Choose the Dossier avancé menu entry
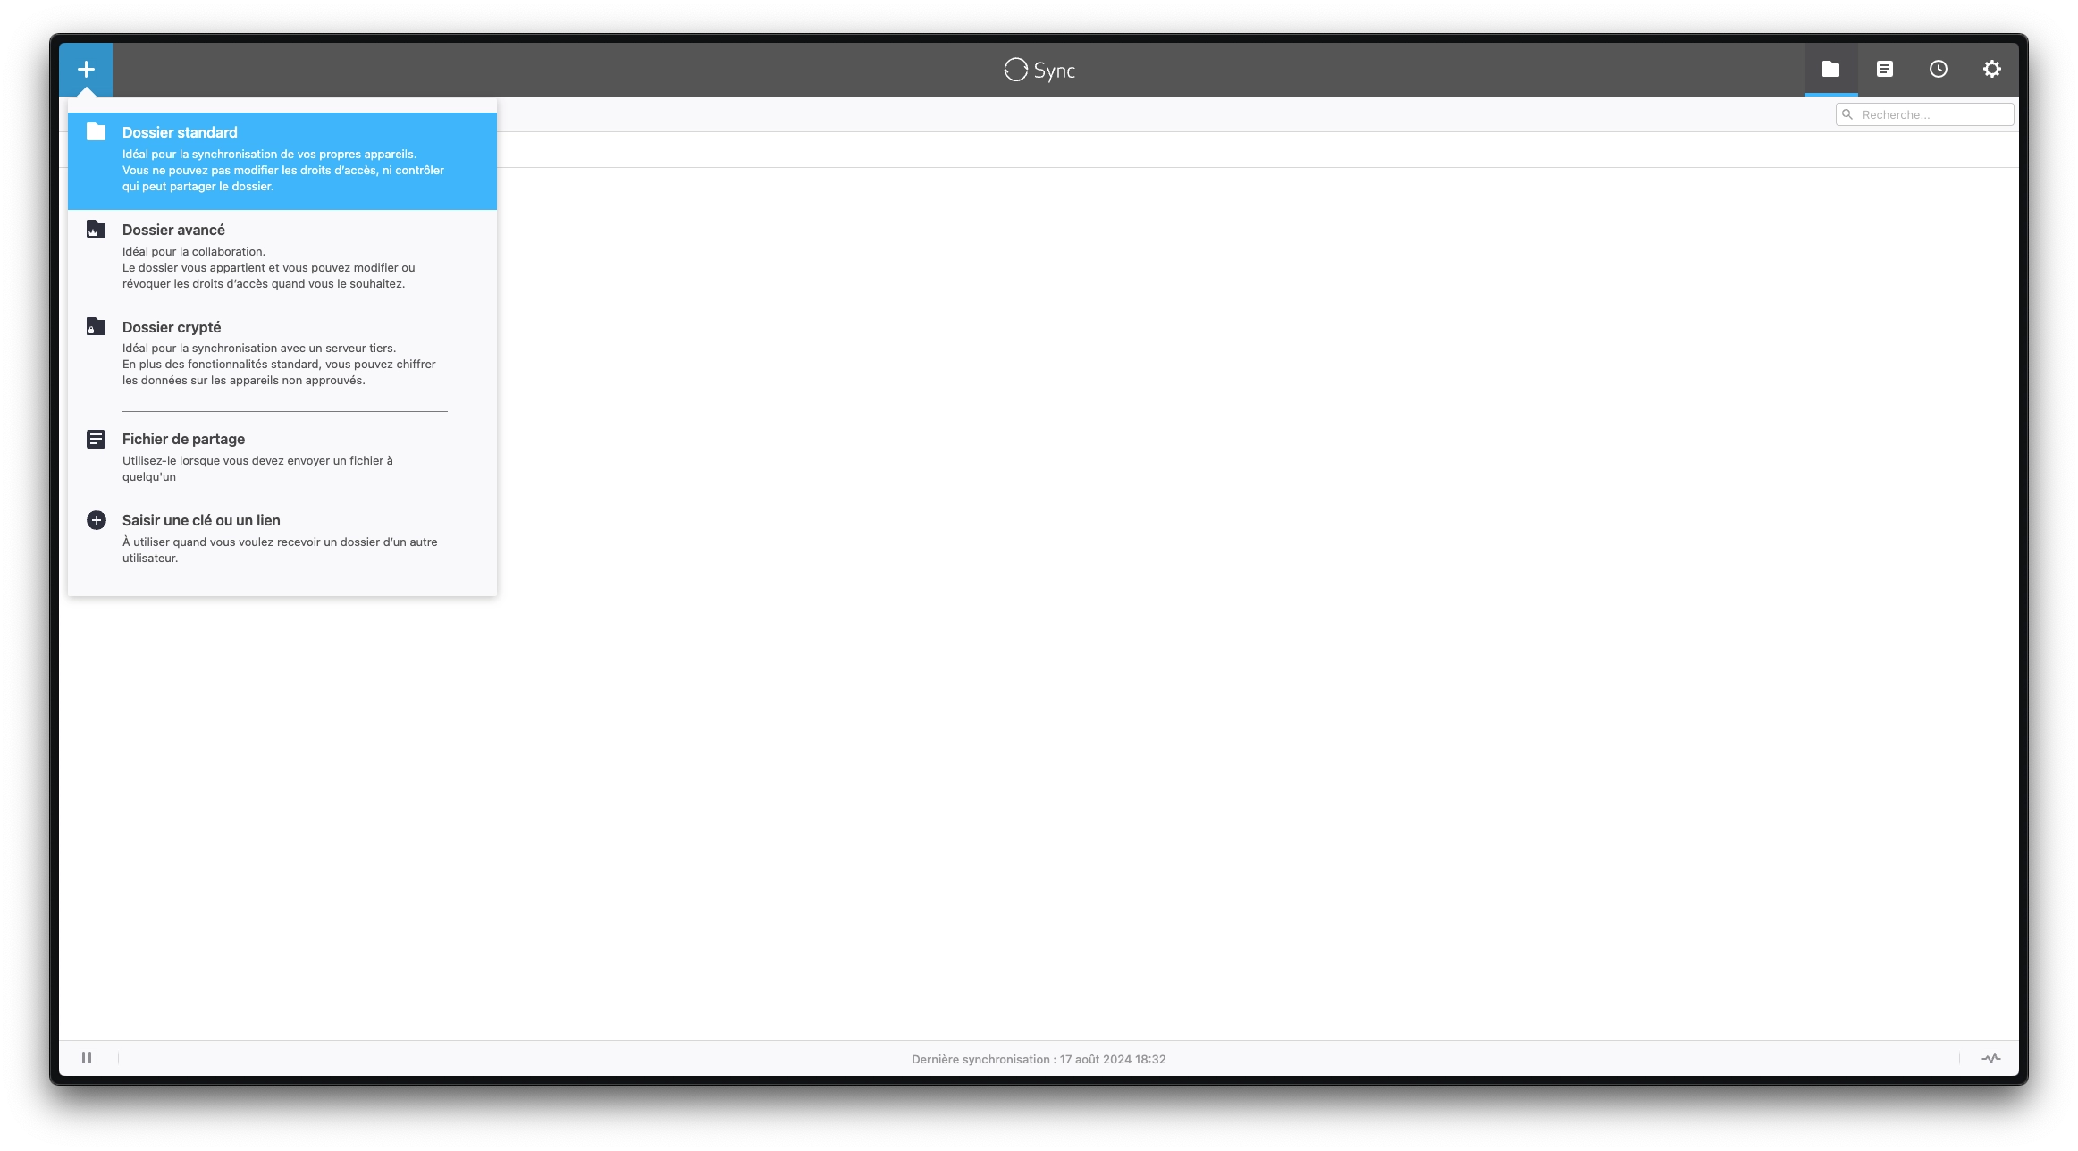Viewport: 2078px width, 1151px height. (x=282, y=258)
